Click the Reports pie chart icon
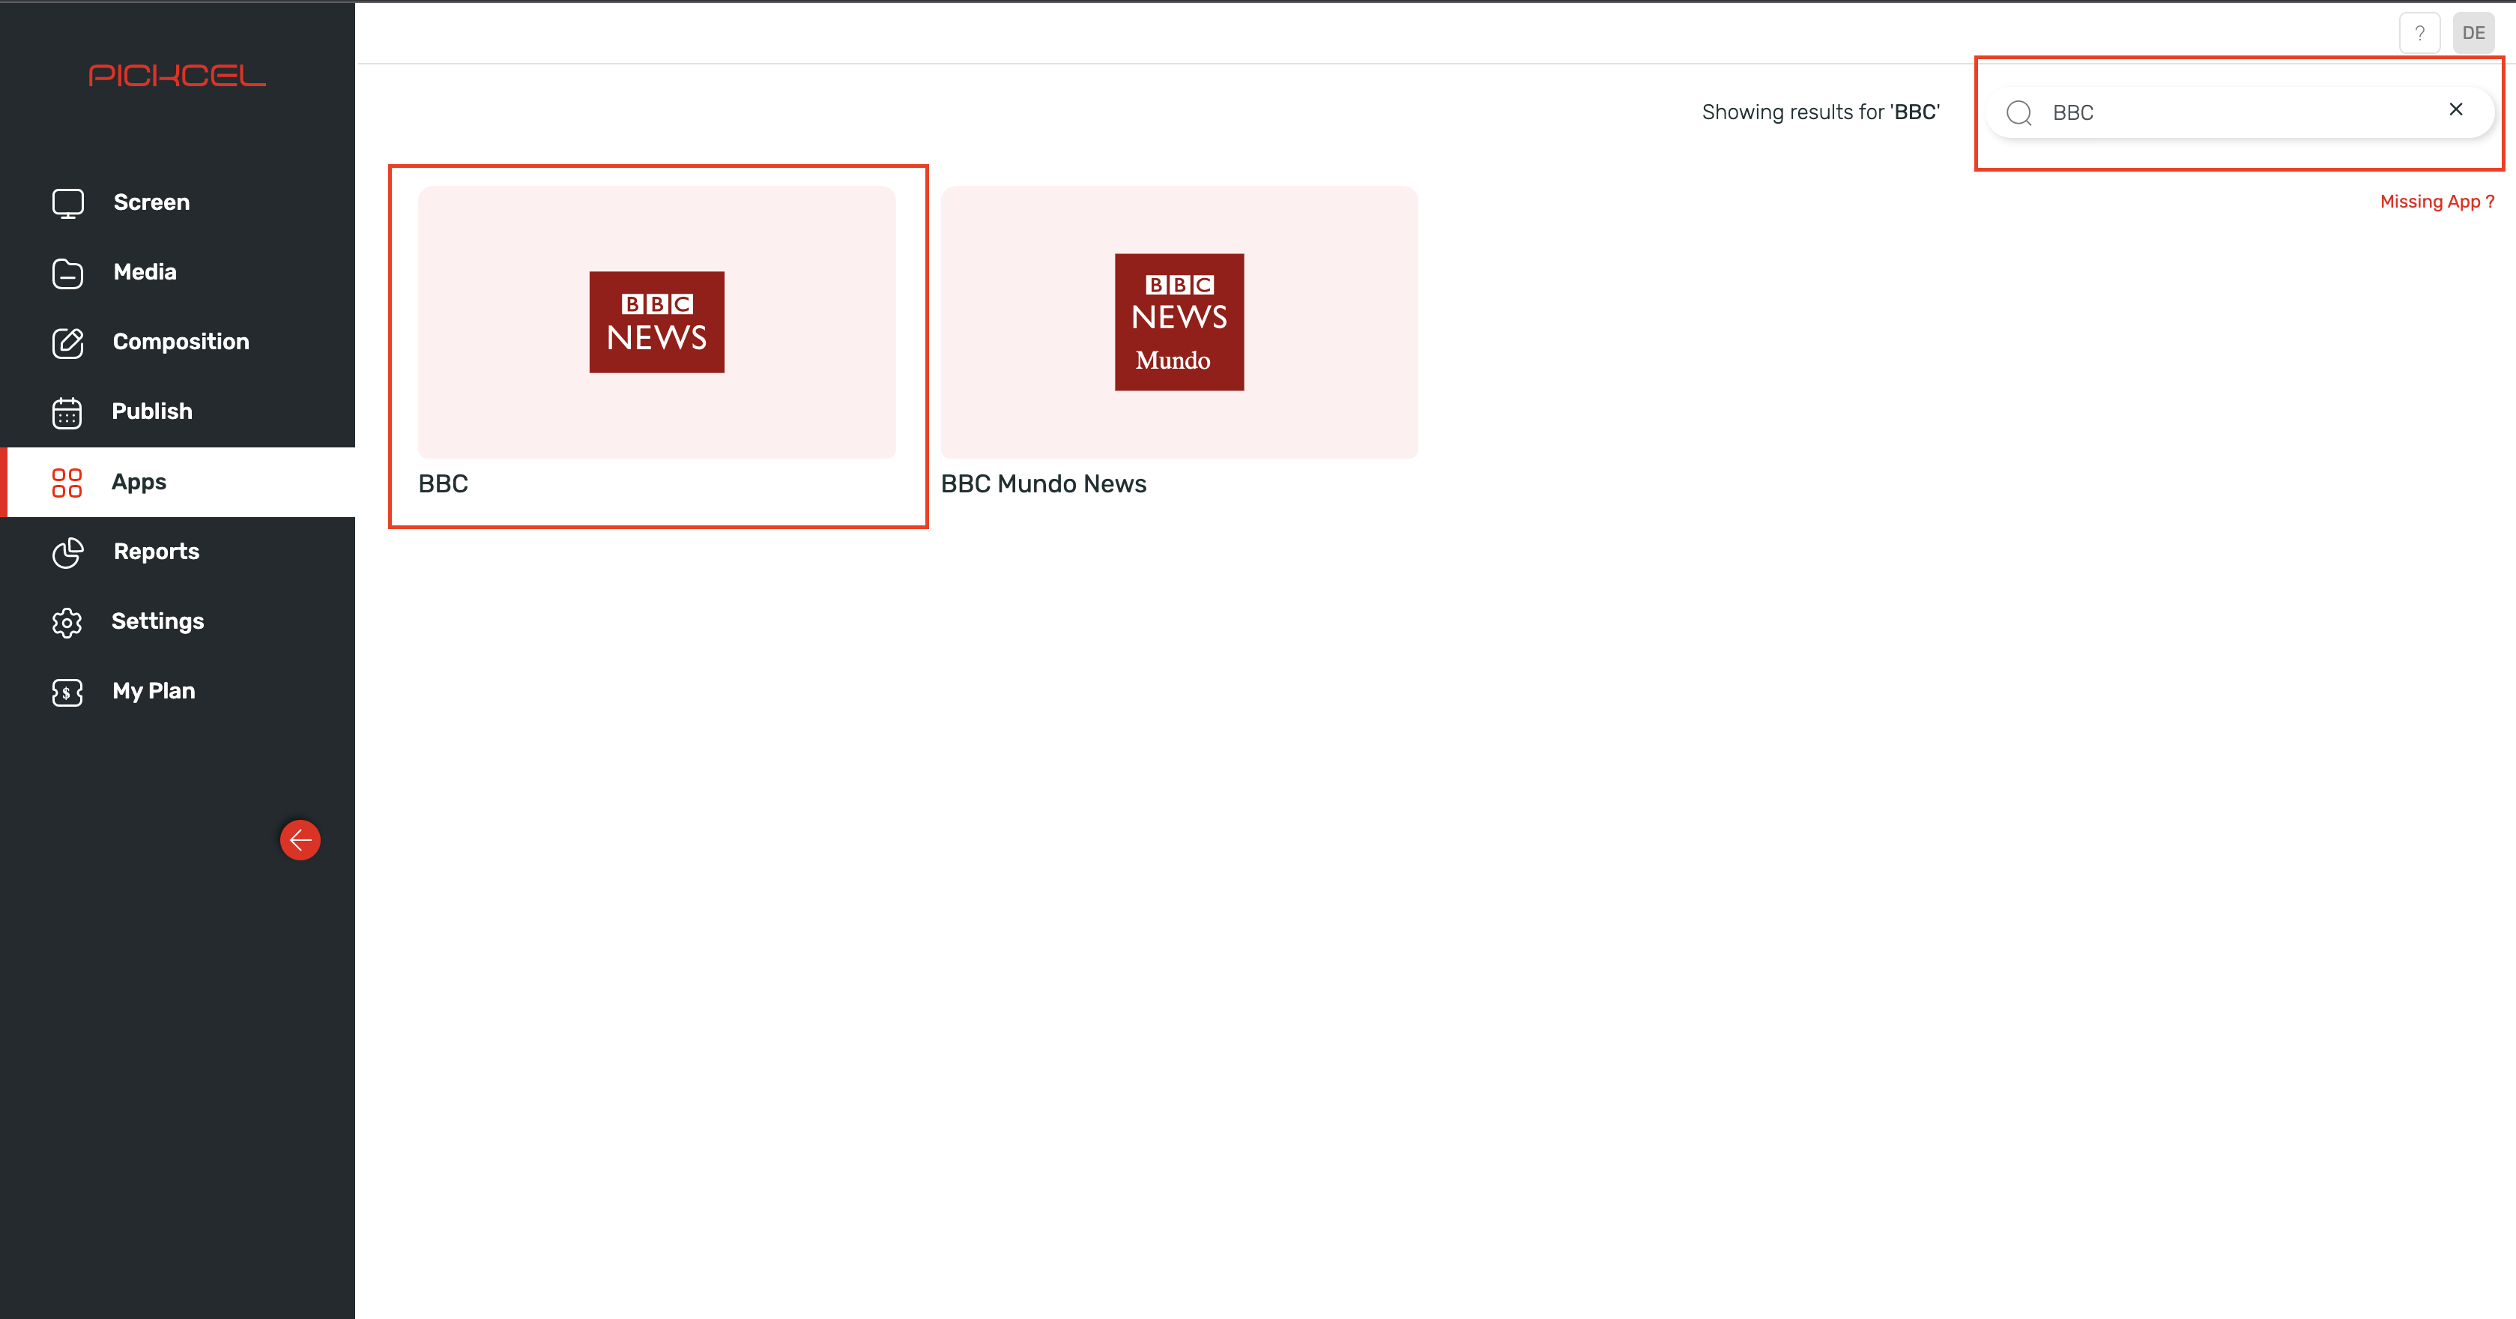This screenshot has width=2516, height=1319. coord(67,552)
